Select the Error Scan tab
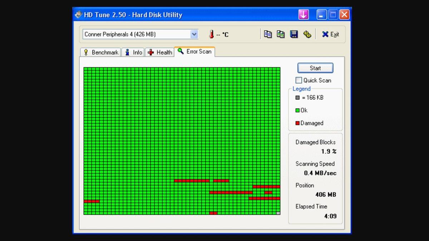Viewport: 429px width, 241px height. [194, 51]
